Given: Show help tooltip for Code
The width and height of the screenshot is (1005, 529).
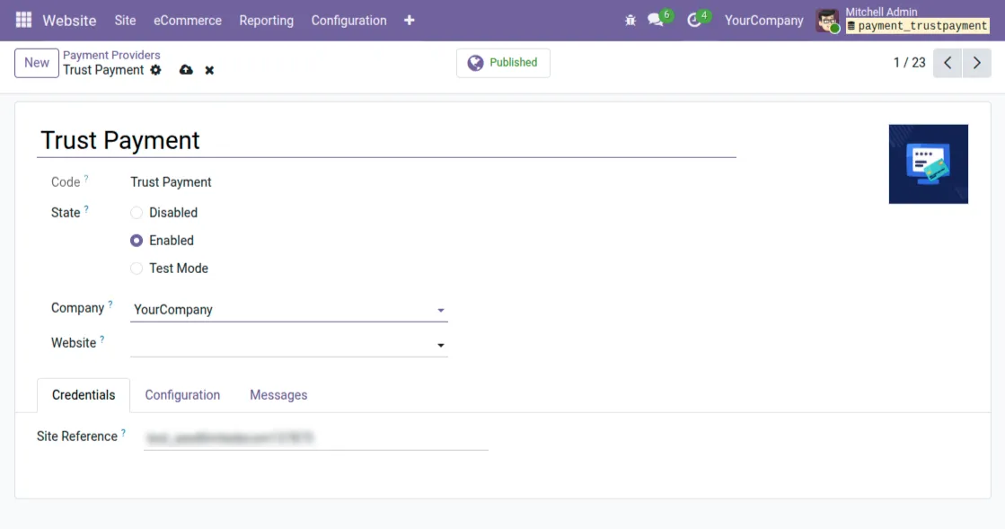Looking at the screenshot, I should point(86,179).
